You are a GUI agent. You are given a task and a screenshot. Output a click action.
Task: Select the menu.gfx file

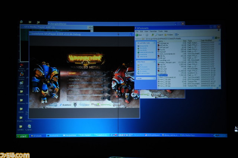(162, 73)
